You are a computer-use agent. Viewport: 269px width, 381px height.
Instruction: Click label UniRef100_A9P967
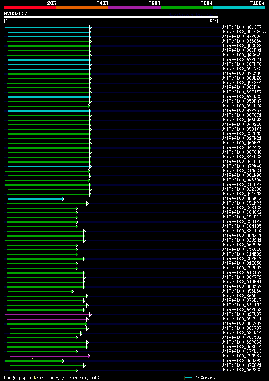[241, 111]
